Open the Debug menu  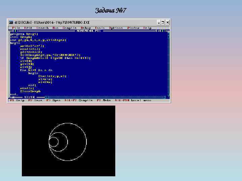tap(86, 28)
